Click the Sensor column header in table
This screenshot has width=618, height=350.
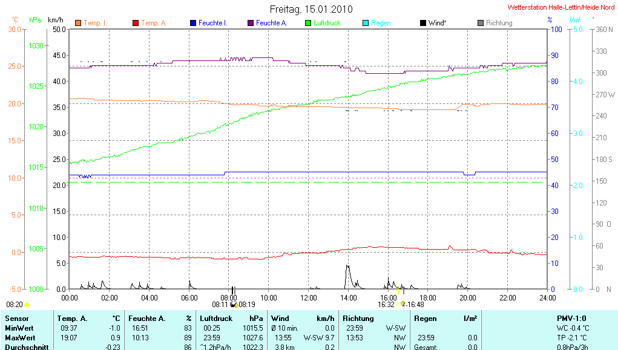click(x=16, y=318)
